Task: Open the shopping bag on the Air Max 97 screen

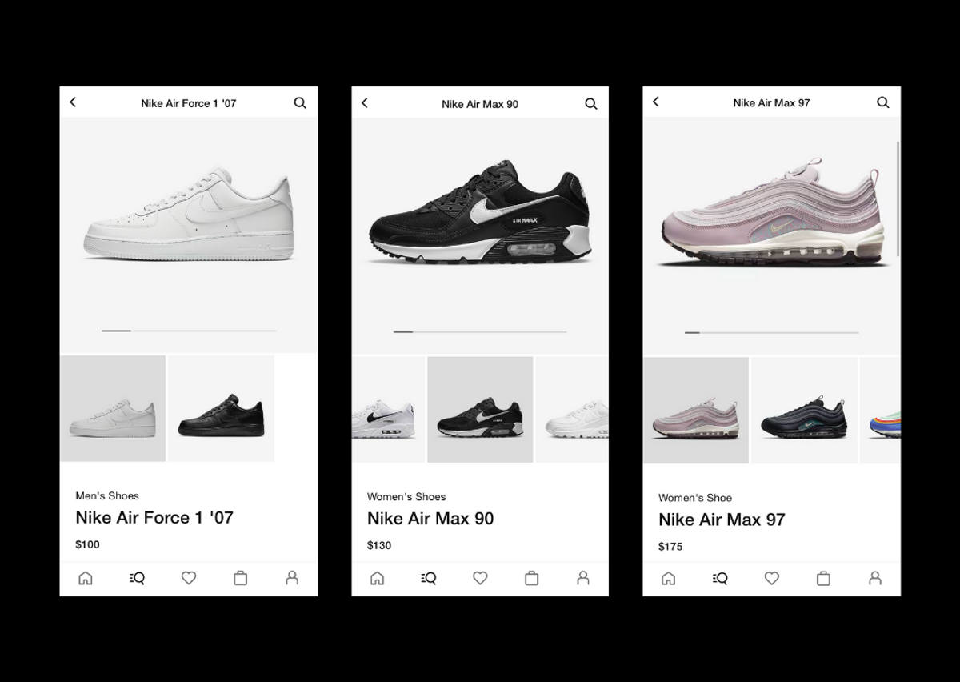Action: [x=823, y=578]
